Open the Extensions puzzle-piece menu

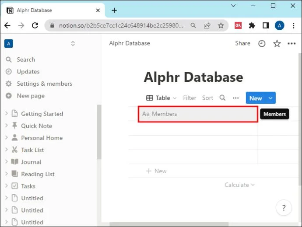[x=252, y=25]
